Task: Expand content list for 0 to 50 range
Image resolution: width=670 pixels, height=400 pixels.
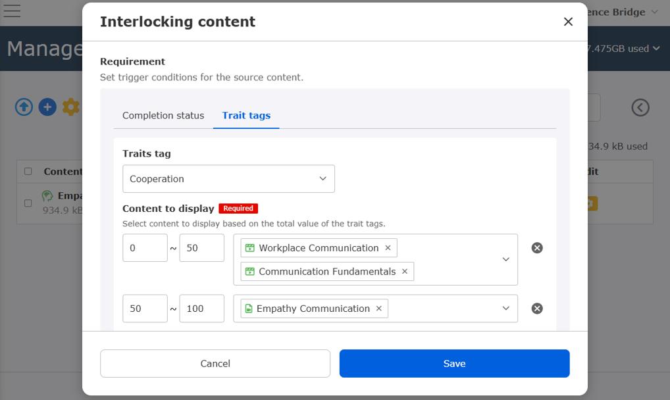Action: pos(505,259)
